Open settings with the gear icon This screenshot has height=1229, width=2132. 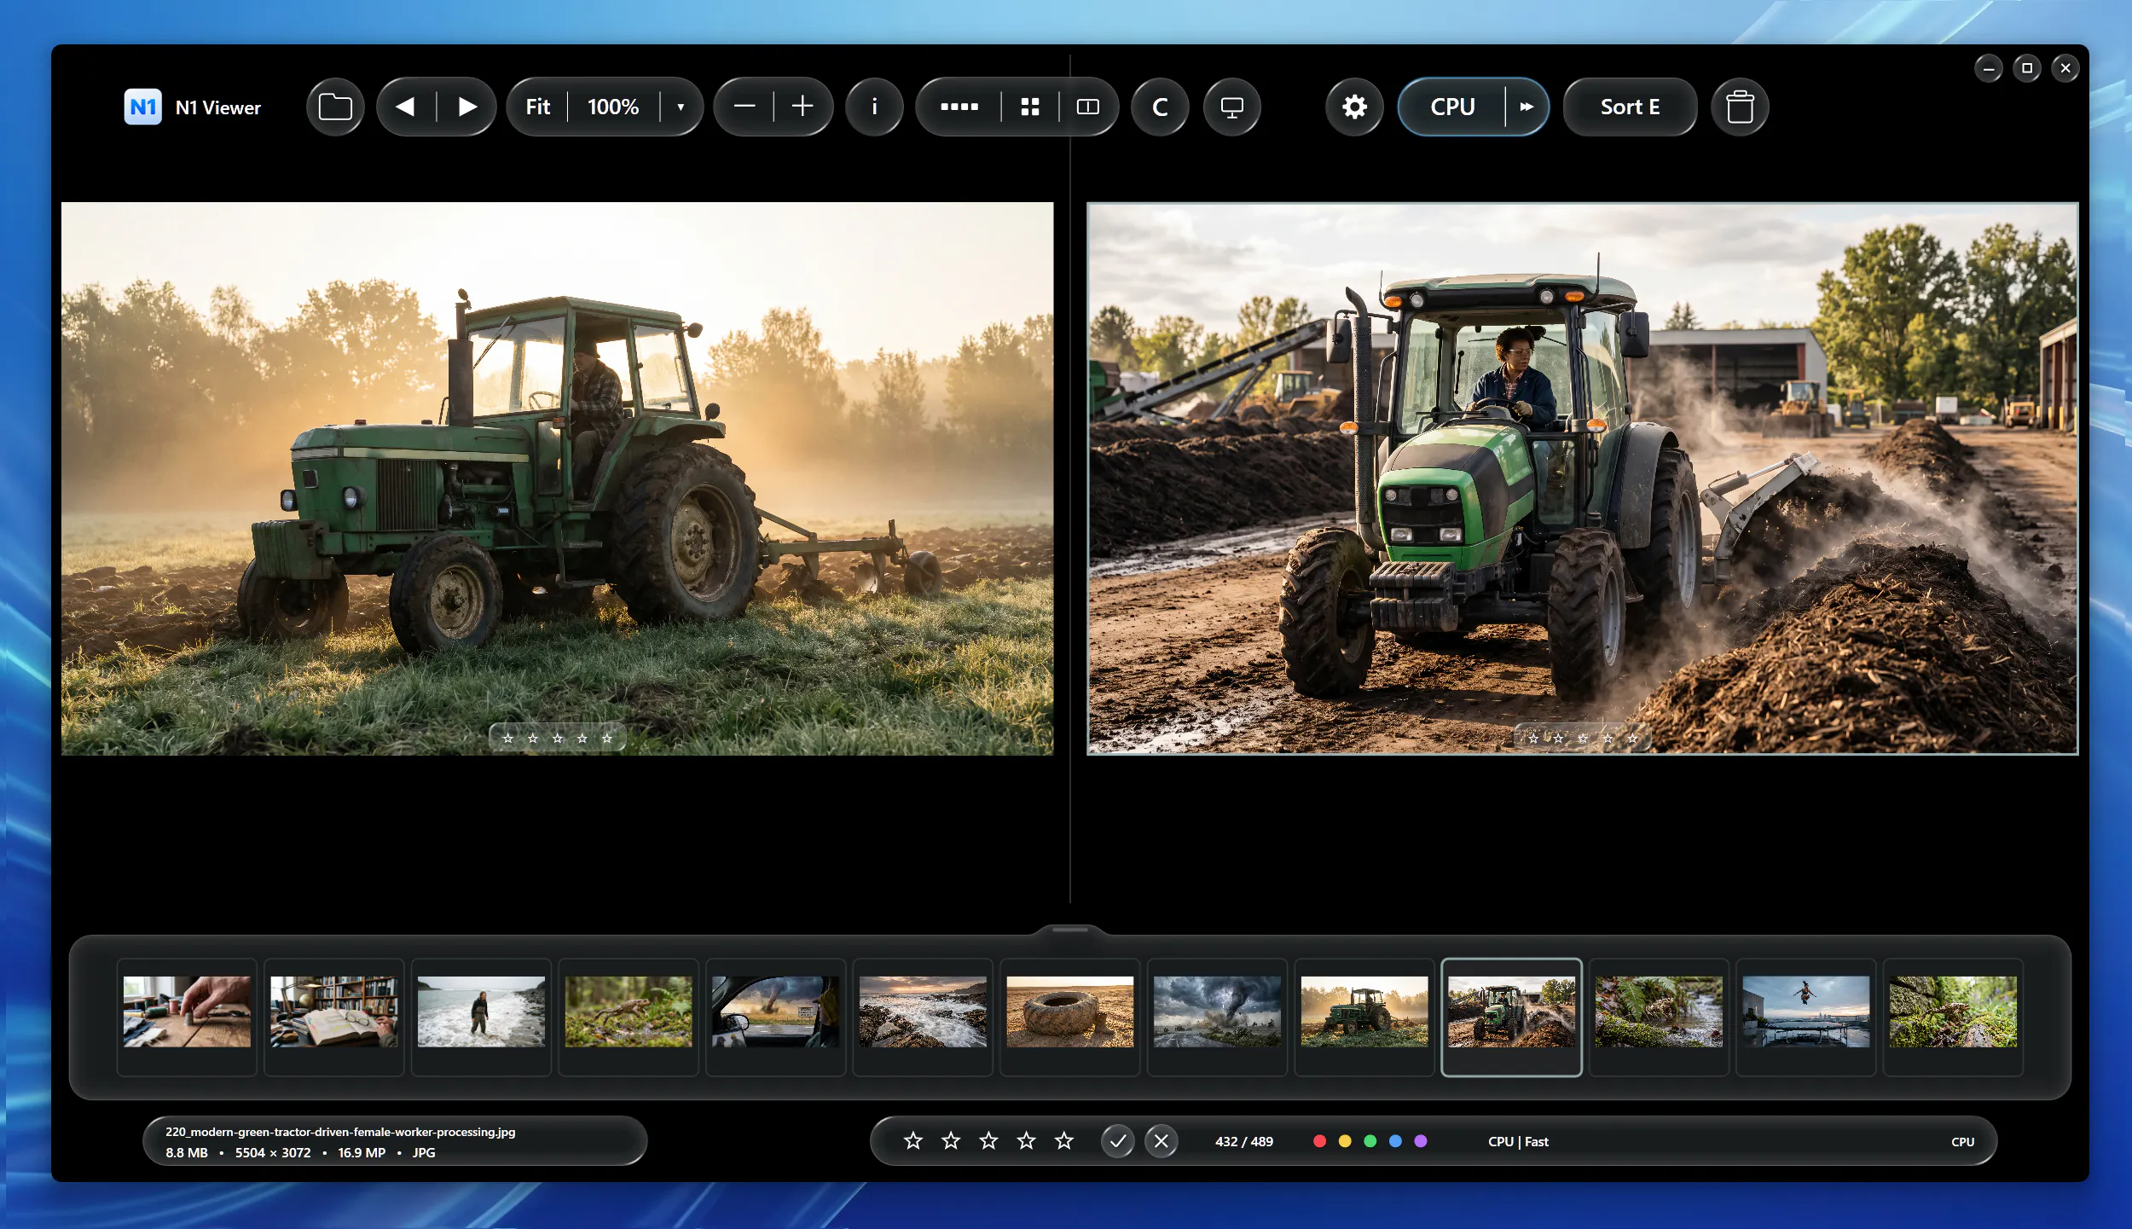pyautogui.click(x=1354, y=107)
